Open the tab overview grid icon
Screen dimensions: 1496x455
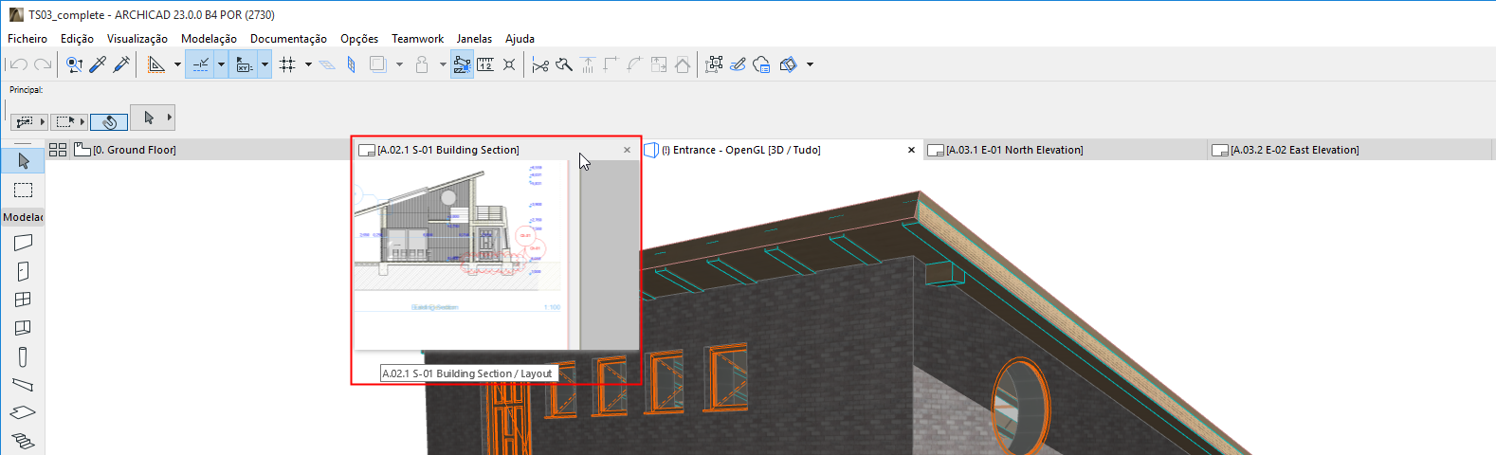(58, 150)
